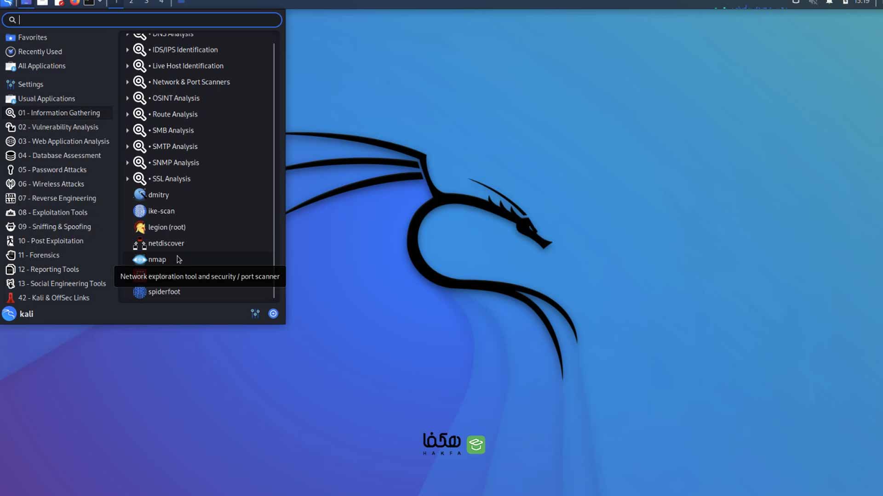Open 10 - Post Exploitation category

(x=57, y=241)
